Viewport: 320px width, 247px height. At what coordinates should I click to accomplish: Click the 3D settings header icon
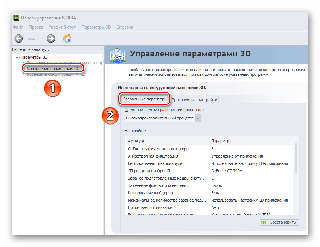118,55
